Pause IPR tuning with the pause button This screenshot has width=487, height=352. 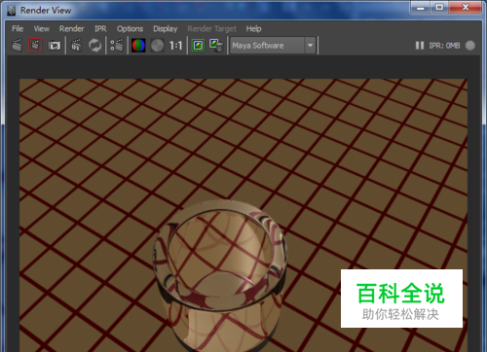tap(420, 46)
